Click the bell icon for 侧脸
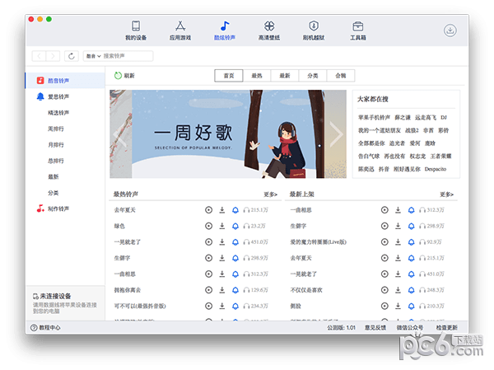 coord(412,306)
